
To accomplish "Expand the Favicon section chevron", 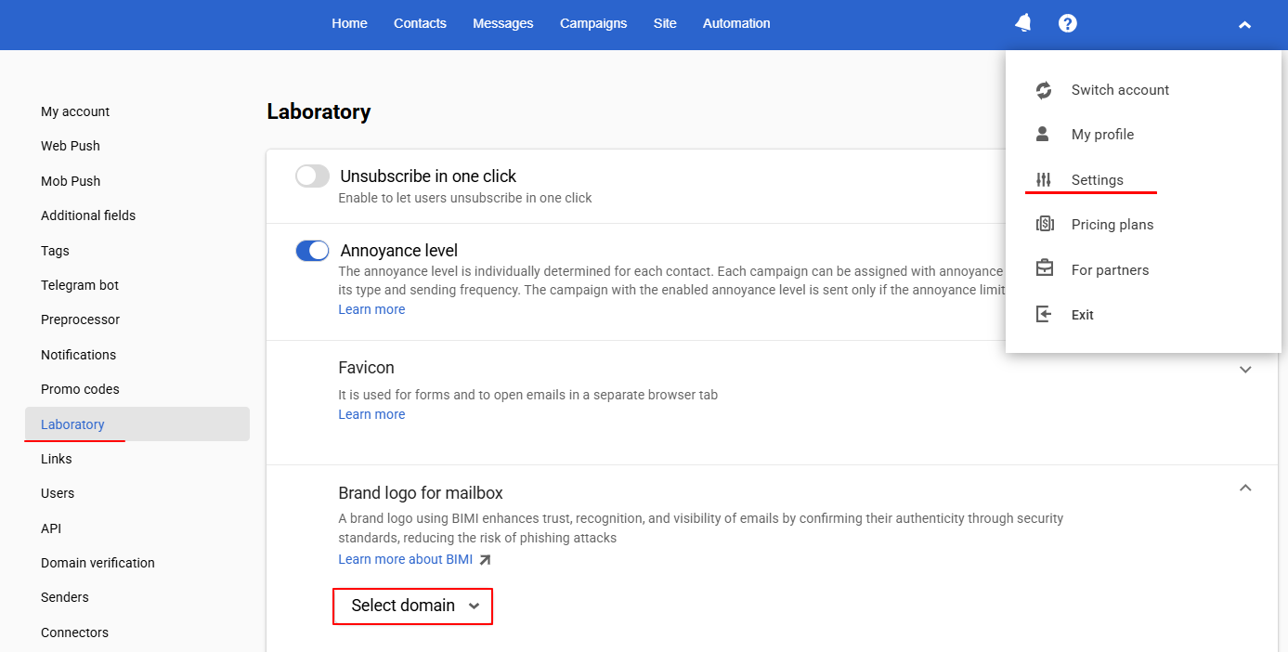I will pyautogui.click(x=1245, y=370).
